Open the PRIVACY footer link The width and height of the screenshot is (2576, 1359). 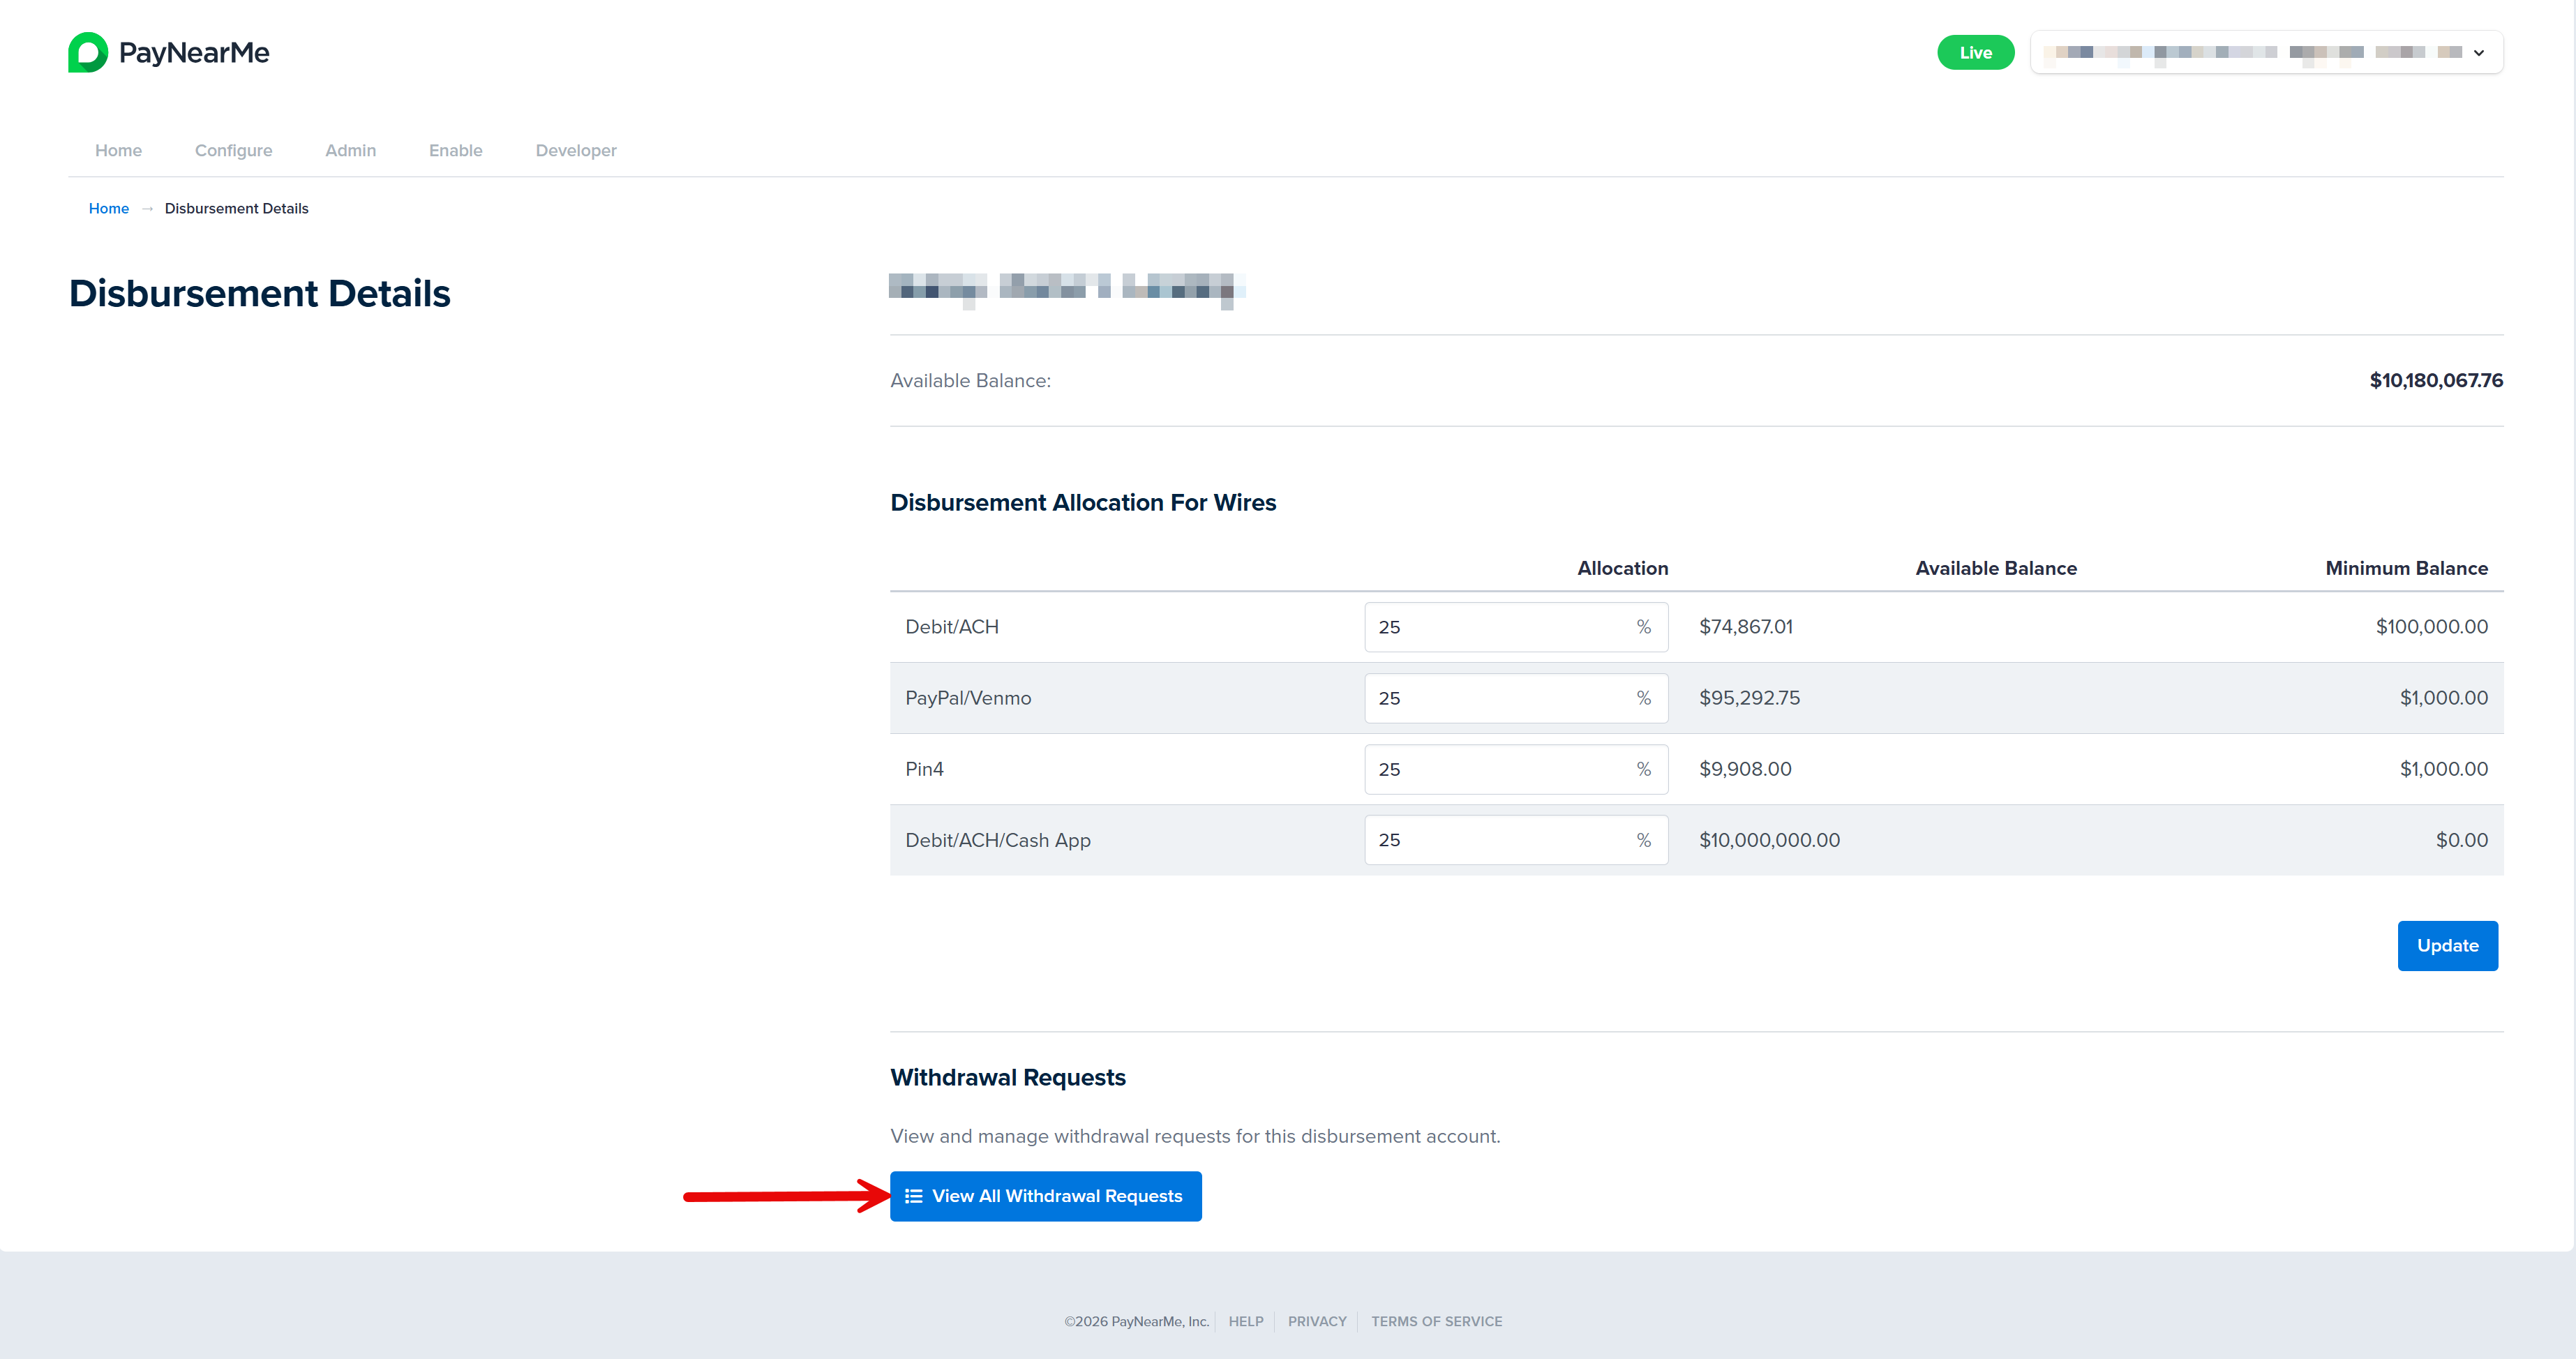coord(1316,1321)
